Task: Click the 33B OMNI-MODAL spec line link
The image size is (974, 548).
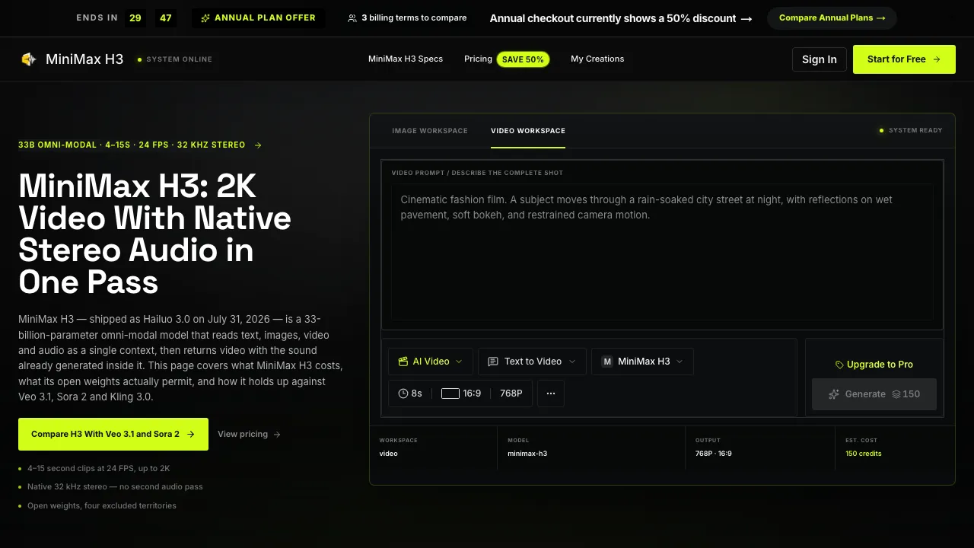Action: click(140, 145)
